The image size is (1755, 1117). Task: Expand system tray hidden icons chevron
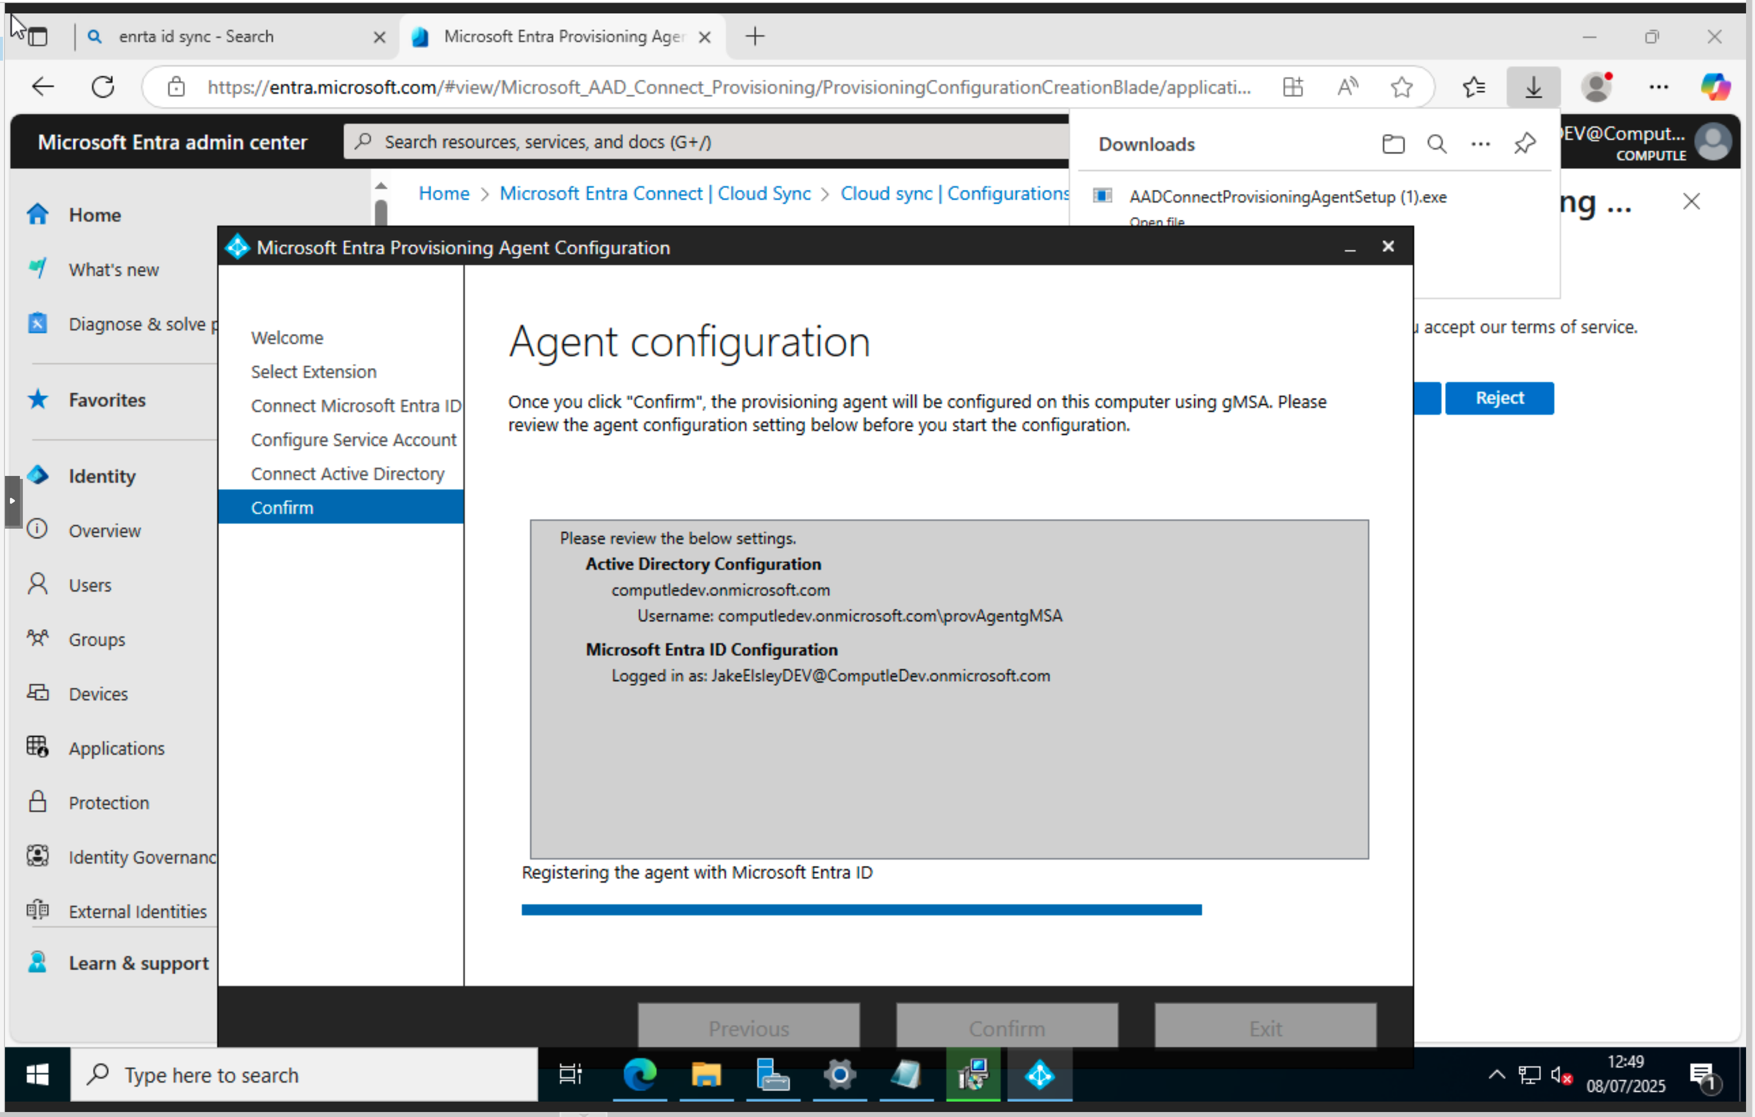1496,1075
